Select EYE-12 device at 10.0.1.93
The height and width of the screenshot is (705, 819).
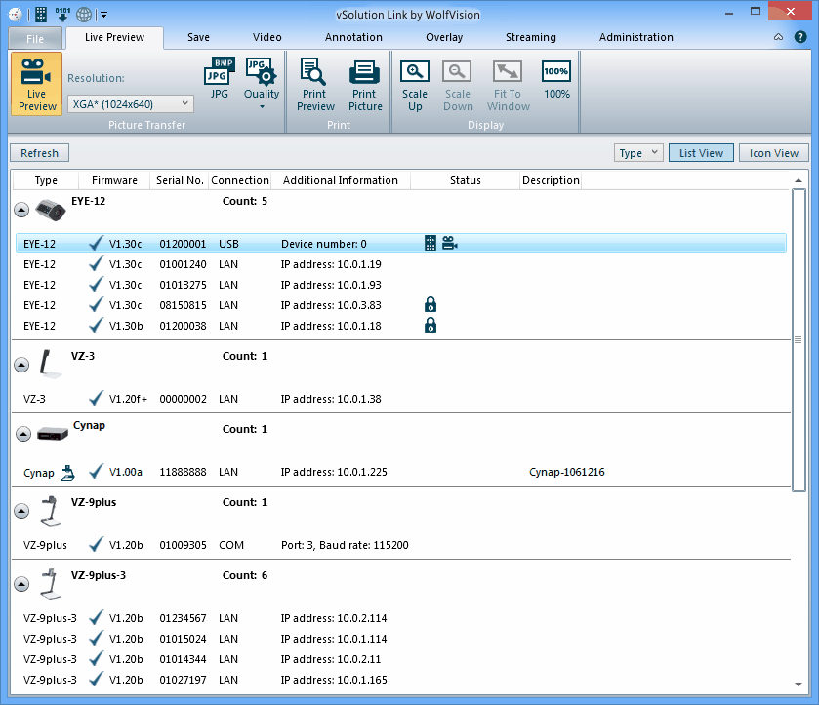(x=401, y=285)
